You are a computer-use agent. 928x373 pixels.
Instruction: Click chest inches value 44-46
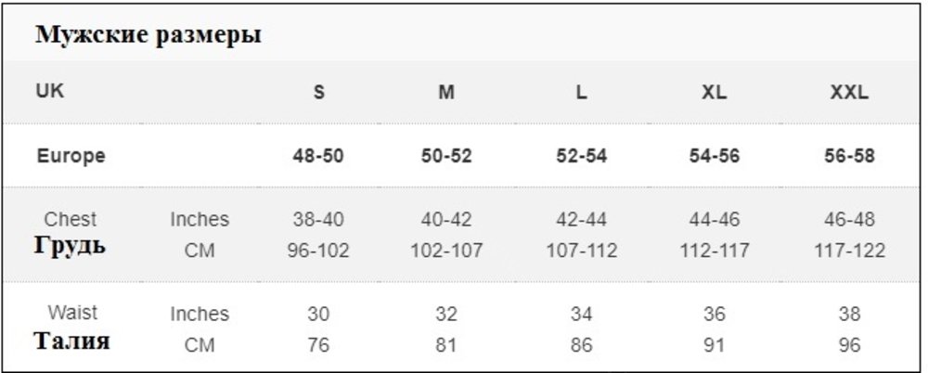click(715, 220)
